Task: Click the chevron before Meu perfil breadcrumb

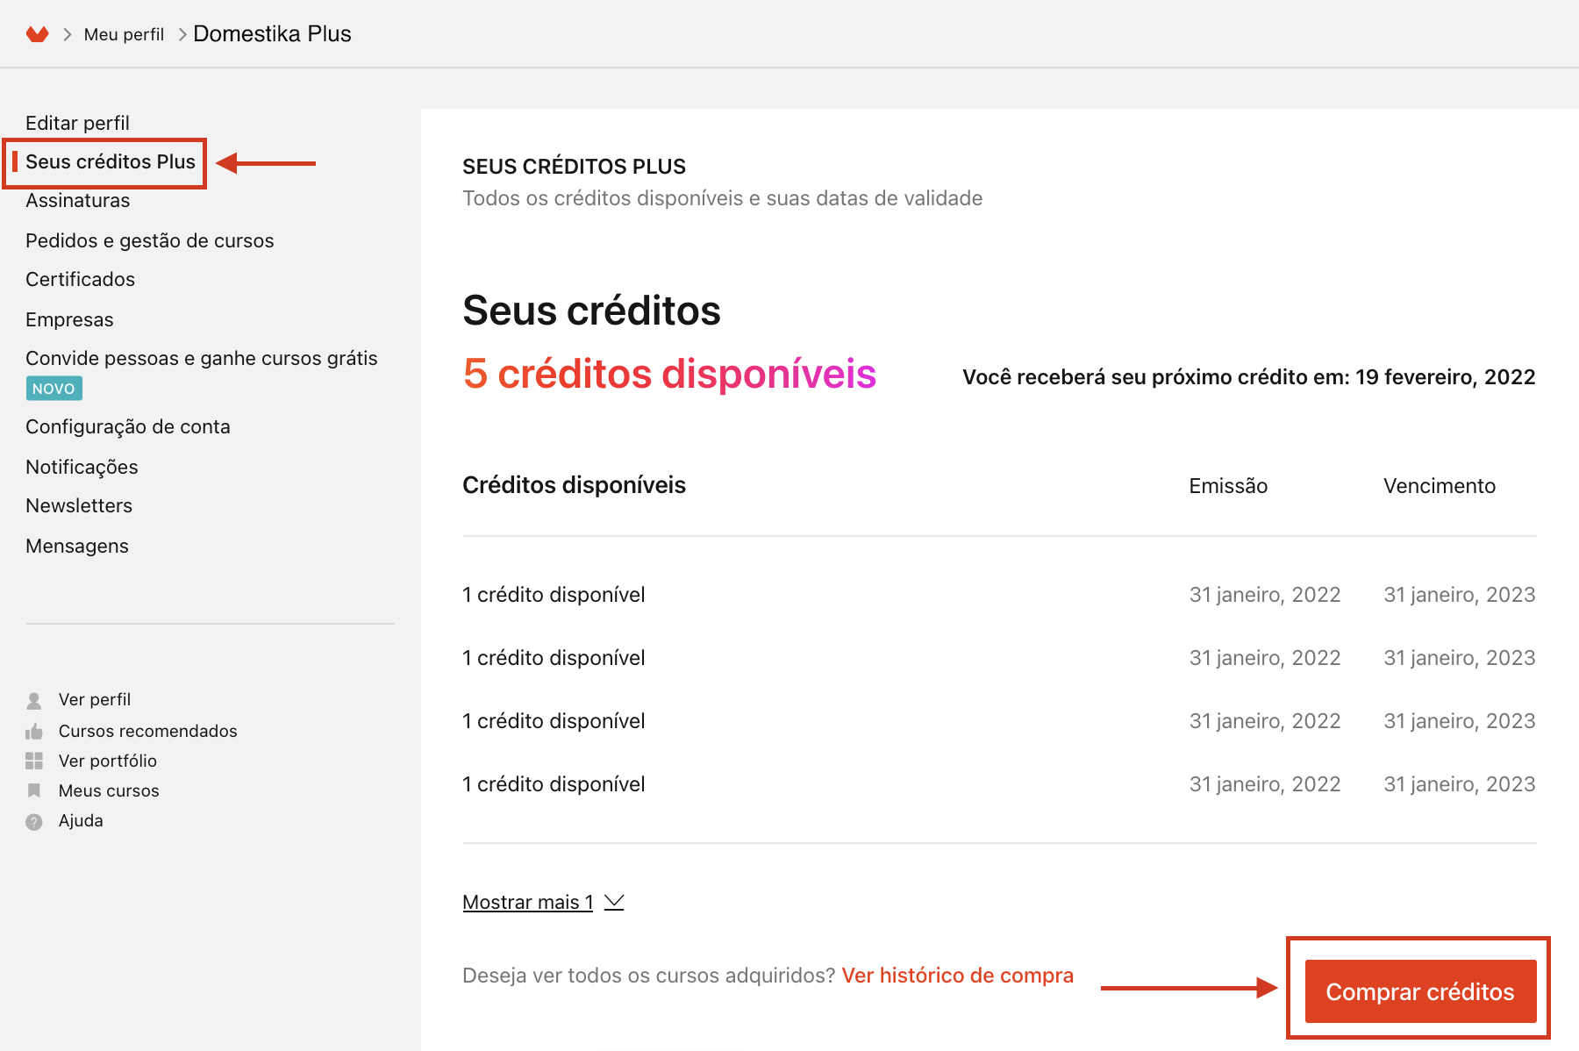Action: point(67,34)
